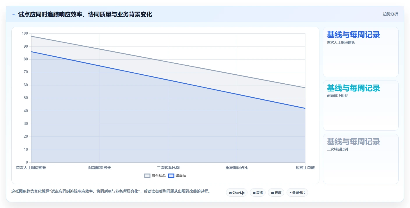Toggle the 改善后 legend dataset
Viewport: 410px width, 208px height.
coord(177,175)
